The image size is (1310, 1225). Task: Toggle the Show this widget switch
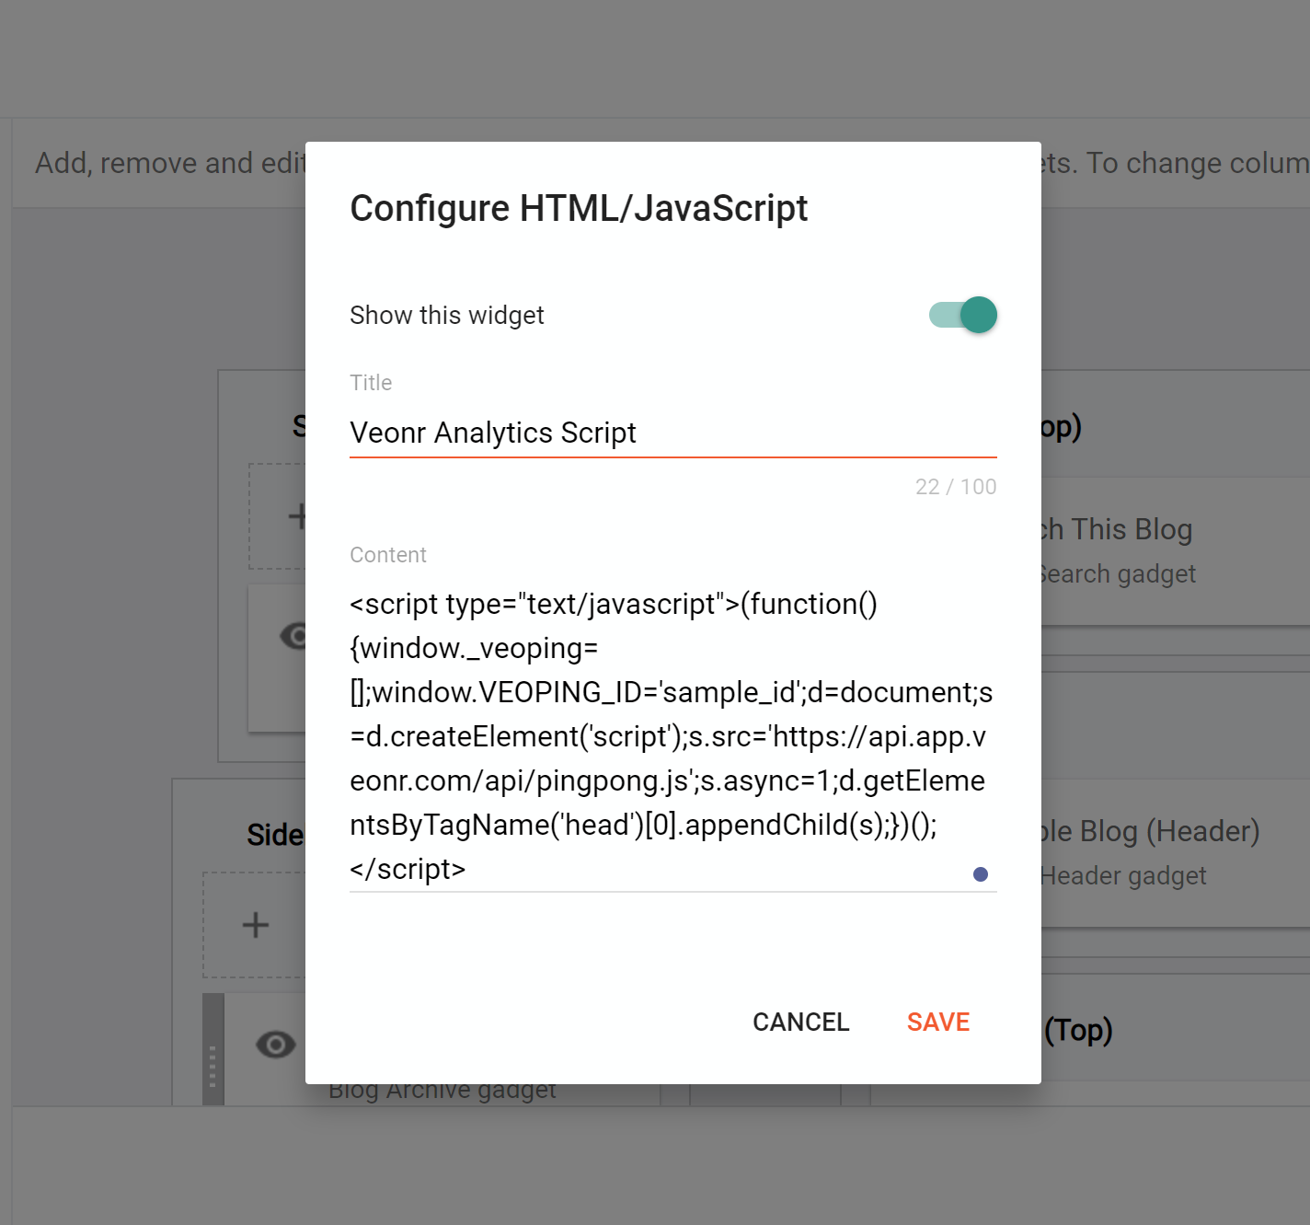click(x=963, y=315)
